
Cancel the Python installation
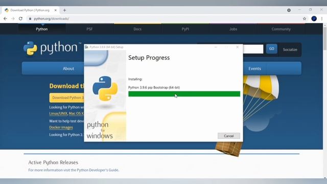tap(229, 136)
